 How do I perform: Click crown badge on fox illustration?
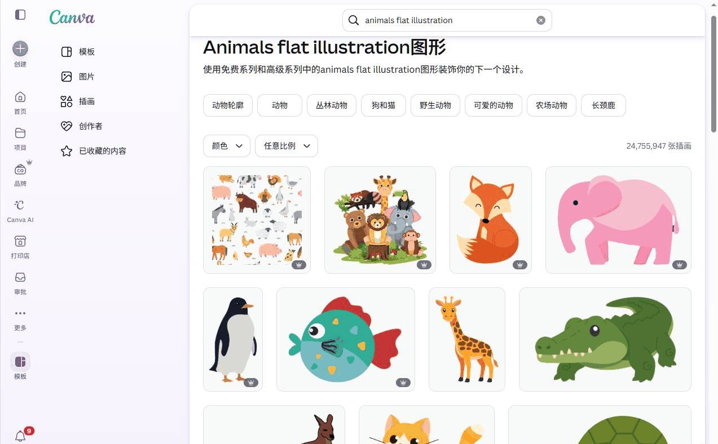point(520,265)
